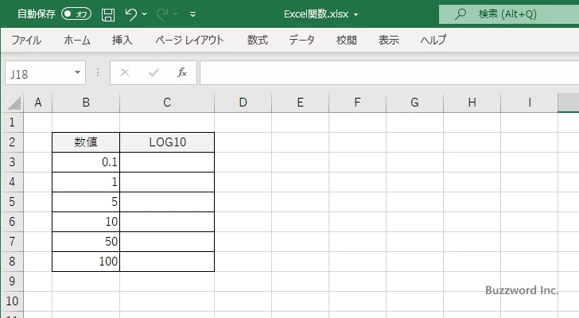Select cell B5 containing 5
The height and width of the screenshot is (318, 579).
pyautogui.click(x=86, y=202)
